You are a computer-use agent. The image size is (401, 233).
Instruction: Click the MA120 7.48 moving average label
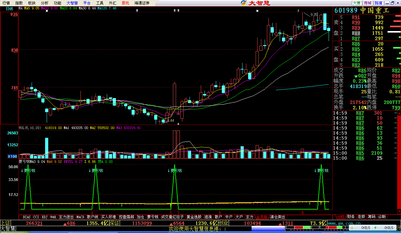click(x=107, y=8)
